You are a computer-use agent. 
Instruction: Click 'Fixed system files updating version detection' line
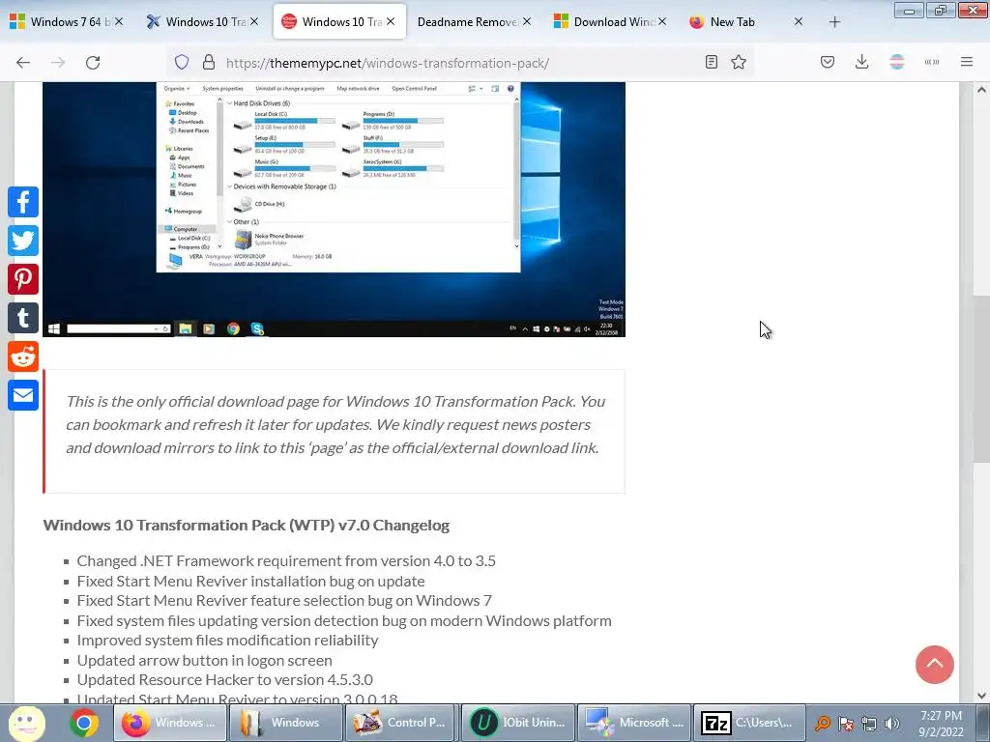click(x=344, y=620)
